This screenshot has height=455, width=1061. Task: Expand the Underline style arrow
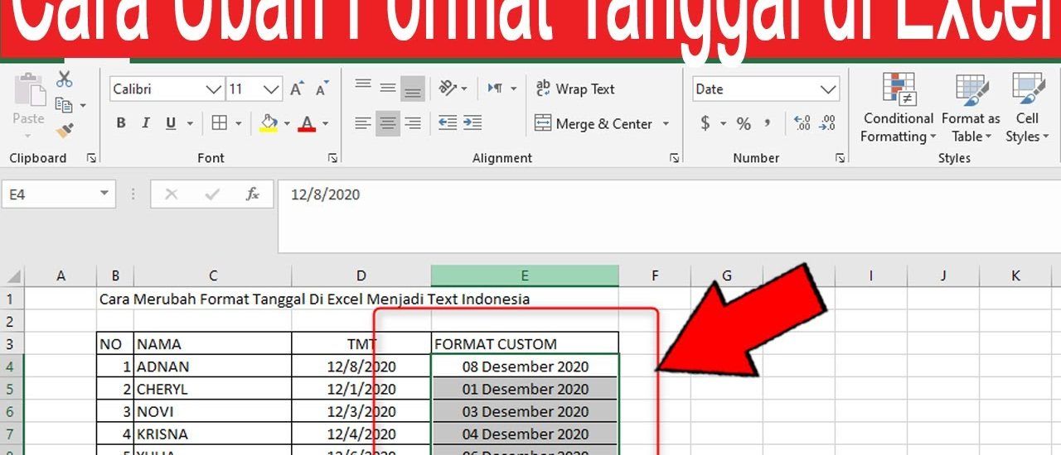(x=190, y=123)
